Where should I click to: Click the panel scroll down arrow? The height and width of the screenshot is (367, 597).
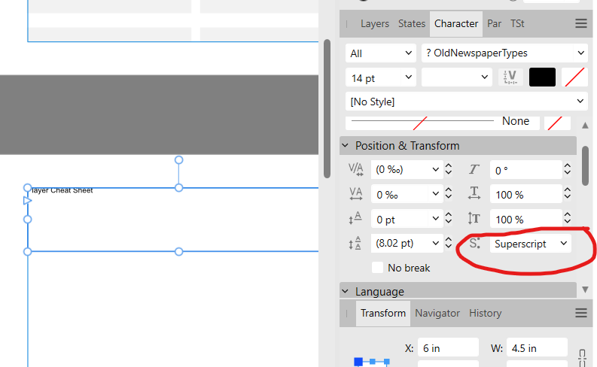pos(585,290)
